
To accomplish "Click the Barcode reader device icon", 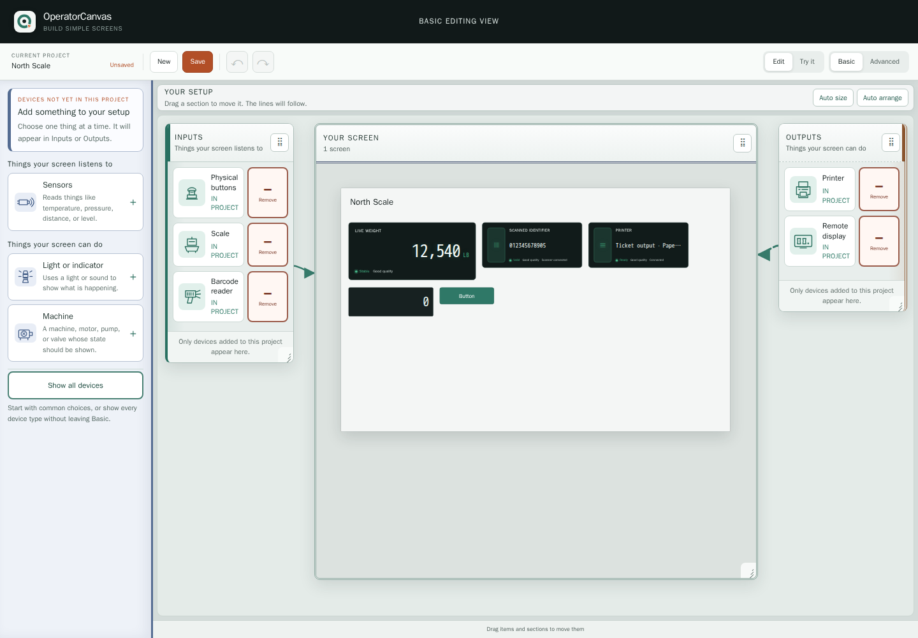I will point(192,297).
